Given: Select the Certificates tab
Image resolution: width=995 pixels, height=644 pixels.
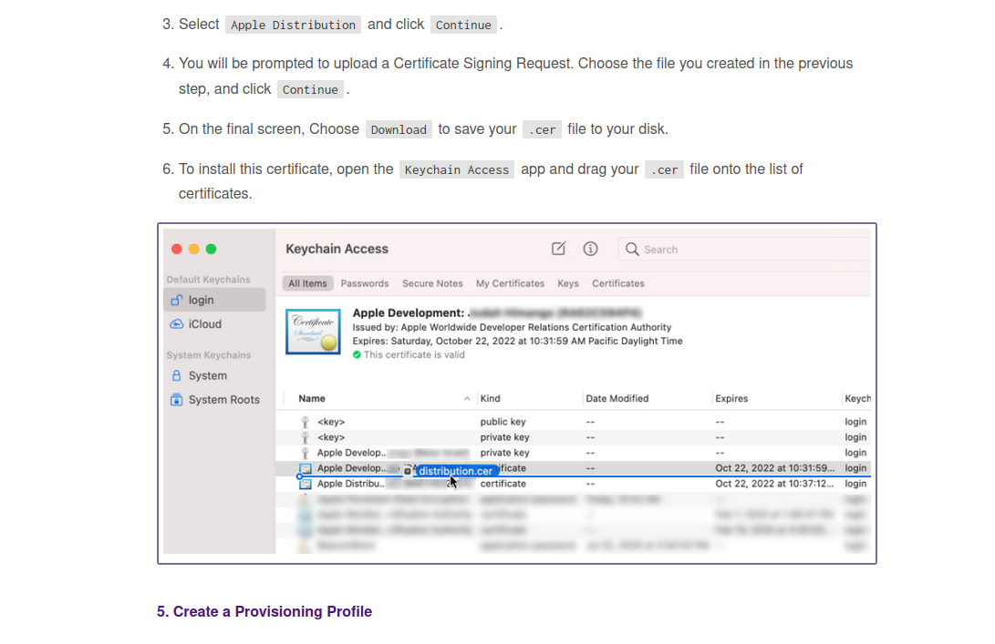Looking at the screenshot, I should [617, 283].
